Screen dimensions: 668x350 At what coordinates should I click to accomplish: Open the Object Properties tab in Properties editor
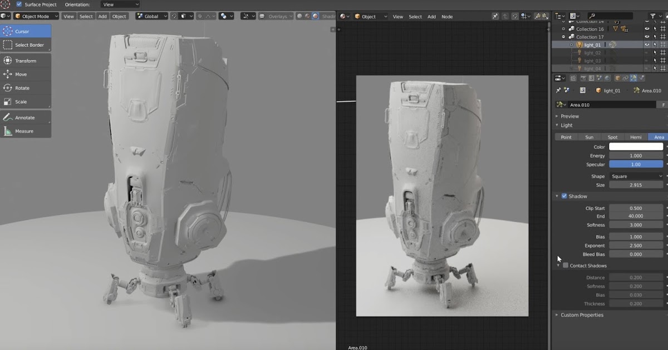click(618, 78)
